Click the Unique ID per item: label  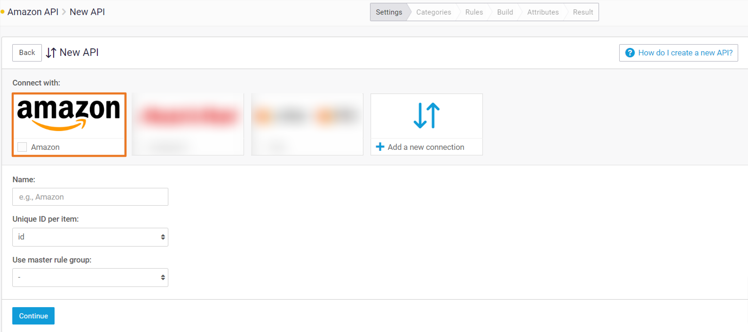pyautogui.click(x=46, y=219)
